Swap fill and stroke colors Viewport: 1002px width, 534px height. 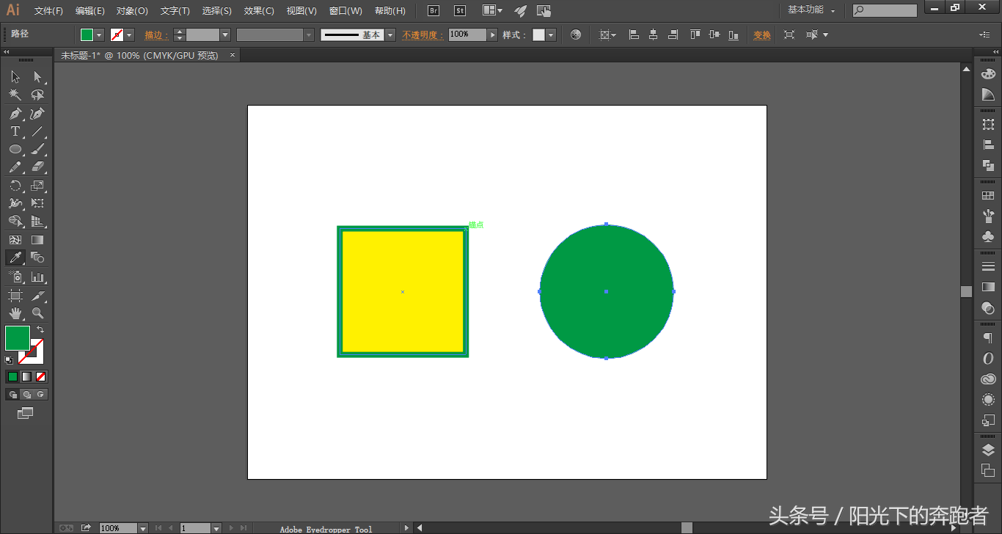(x=40, y=329)
